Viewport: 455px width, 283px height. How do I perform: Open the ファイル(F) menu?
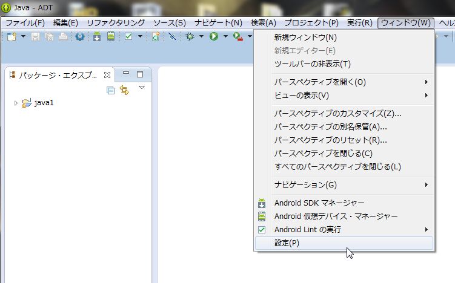pyautogui.click(x=25, y=23)
